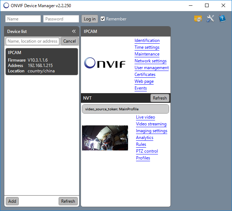
Task: Open the Analytics link
Action: click(x=145, y=138)
